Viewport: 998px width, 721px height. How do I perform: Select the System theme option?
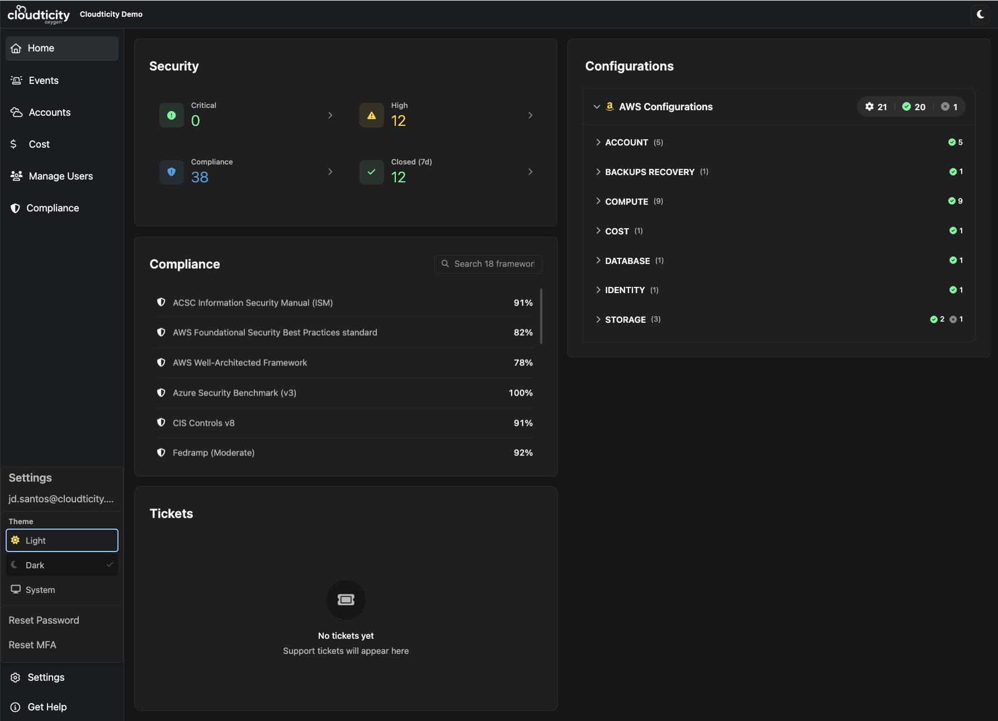pos(62,590)
